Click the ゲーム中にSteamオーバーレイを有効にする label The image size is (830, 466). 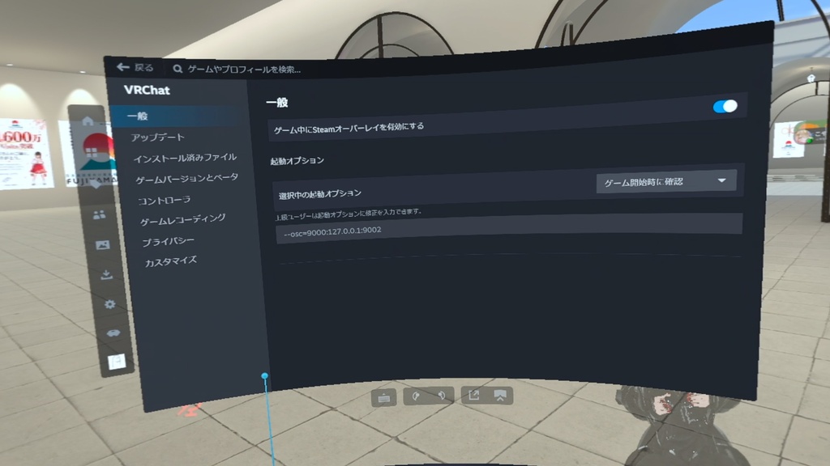[x=349, y=128]
